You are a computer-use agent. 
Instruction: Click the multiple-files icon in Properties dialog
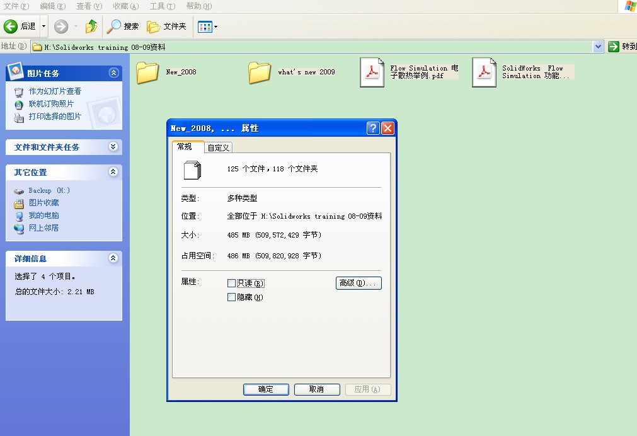click(x=193, y=170)
